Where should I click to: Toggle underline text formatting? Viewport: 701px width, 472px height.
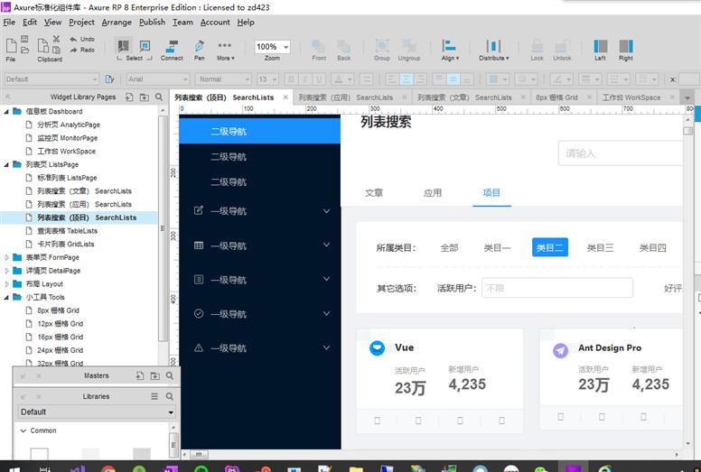(319, 79)
